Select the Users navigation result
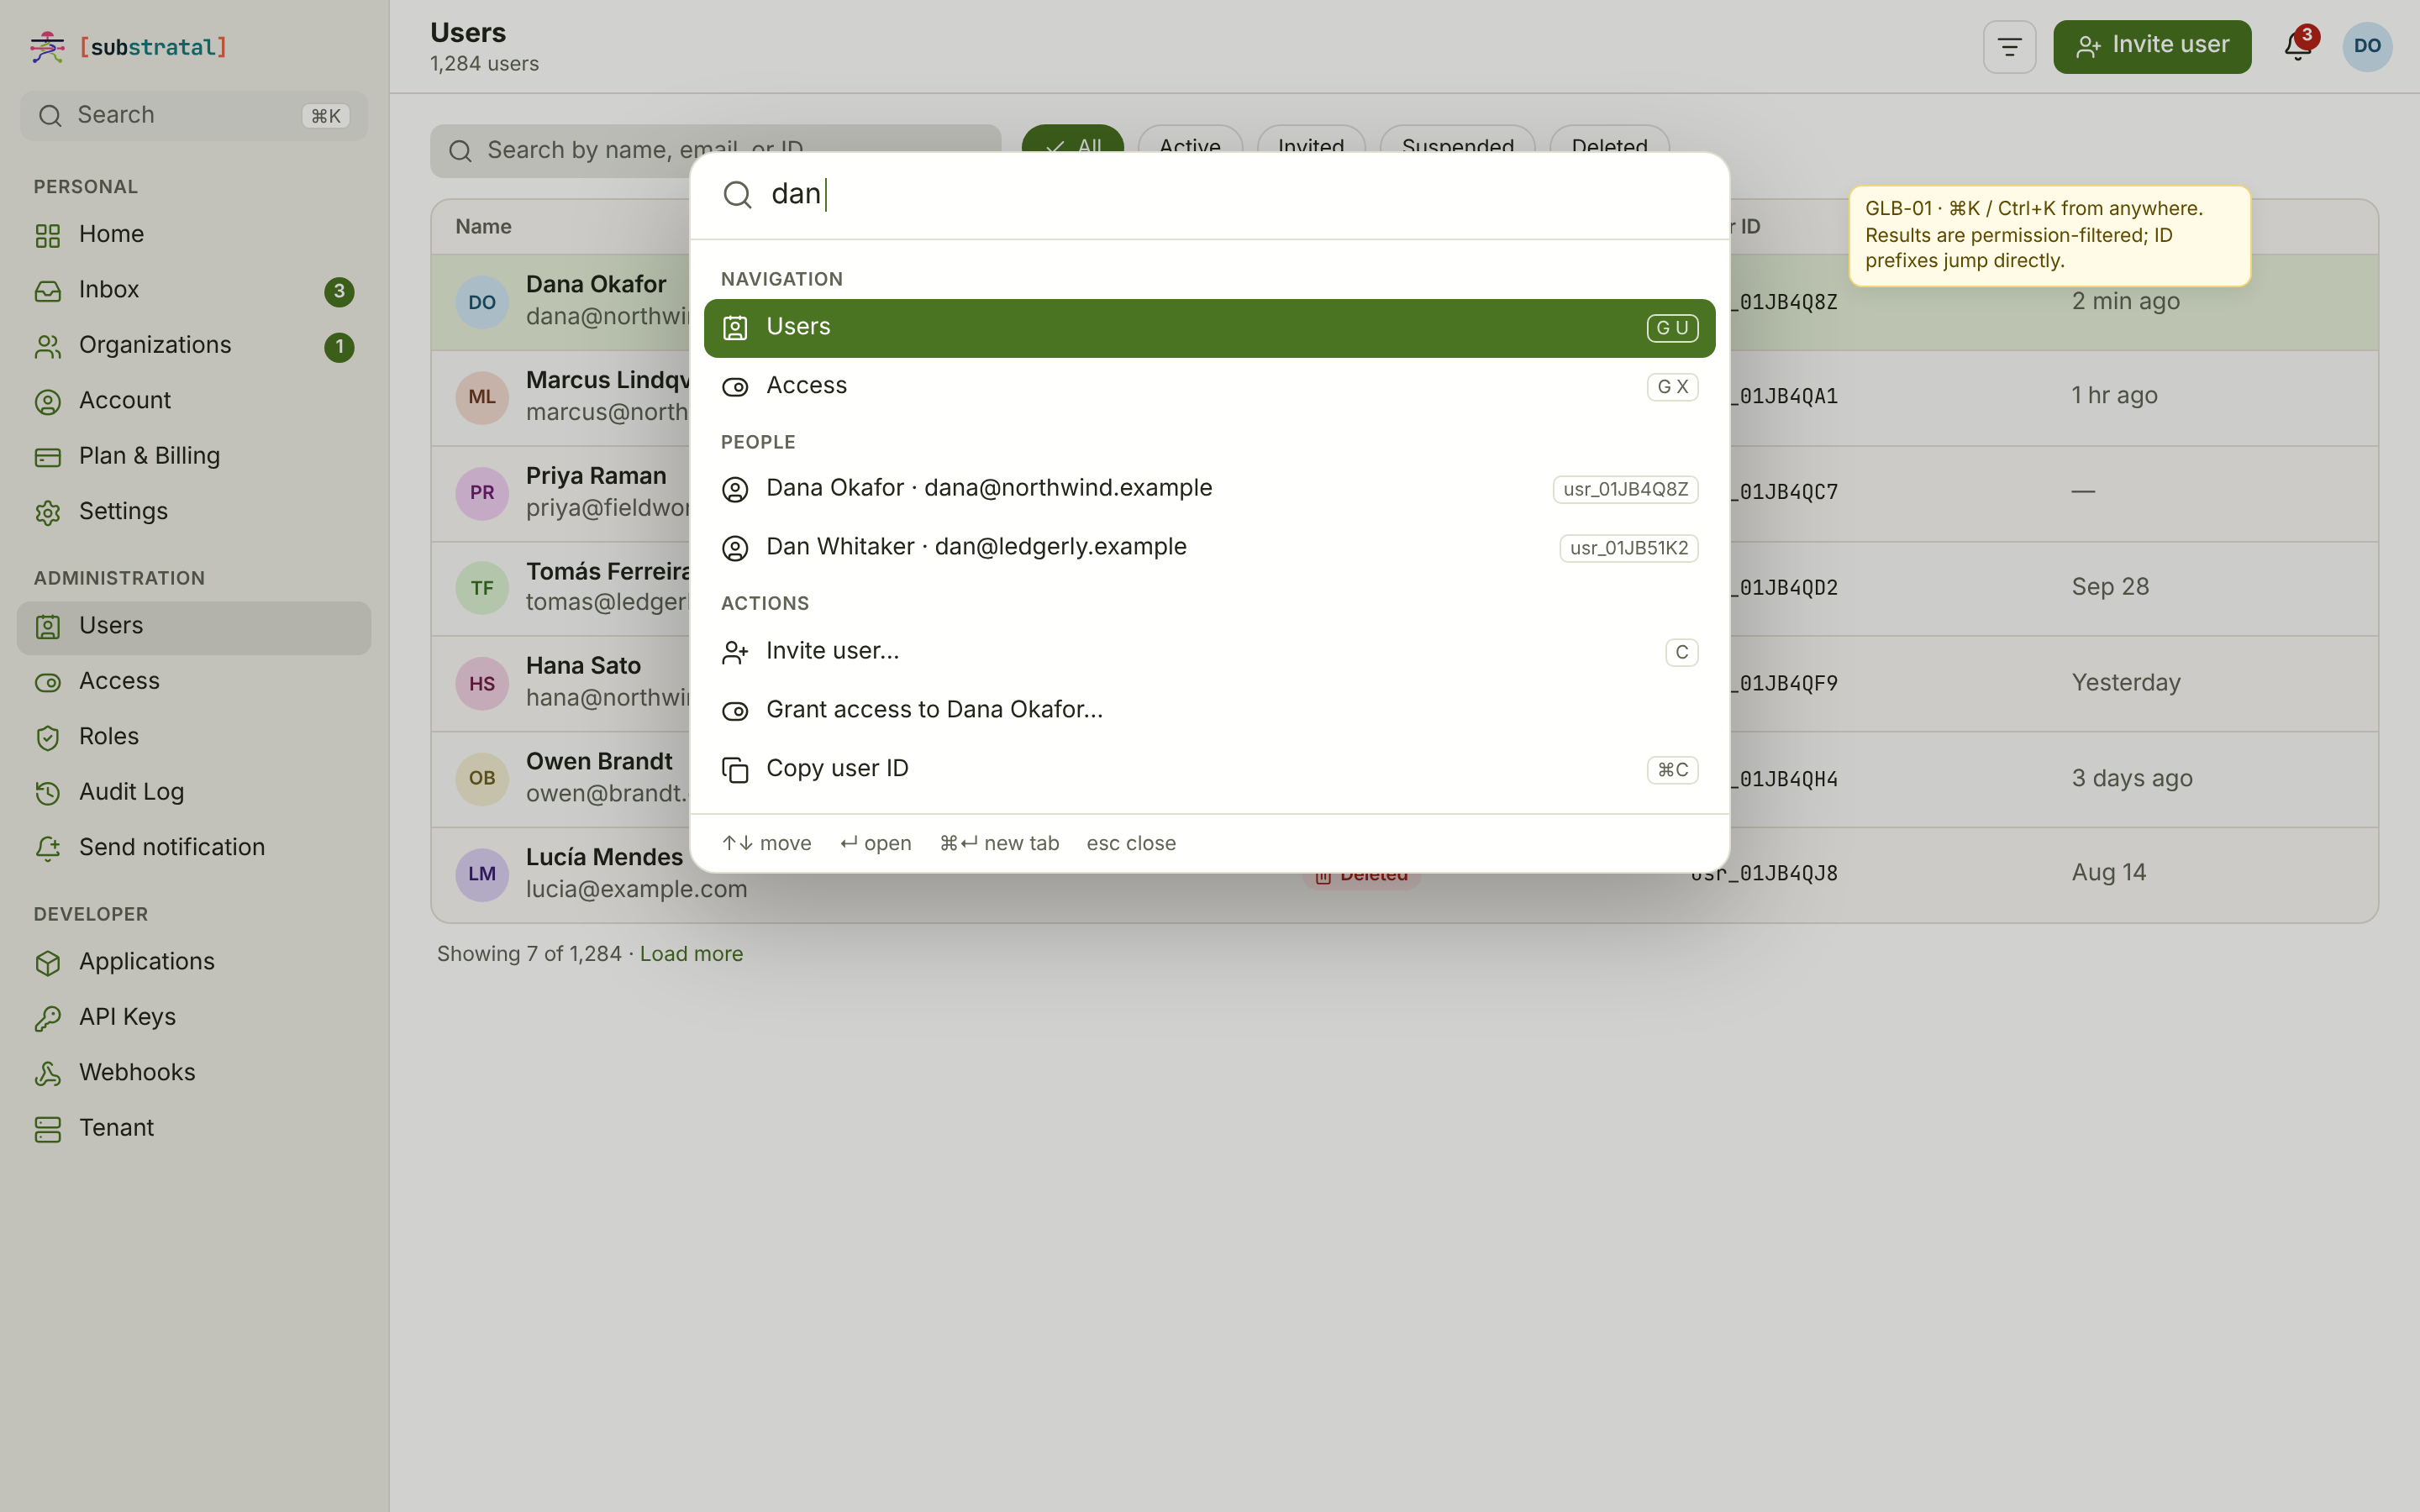The width and height of the screenshot is (2420, 1512). (x=1209, y=328)
